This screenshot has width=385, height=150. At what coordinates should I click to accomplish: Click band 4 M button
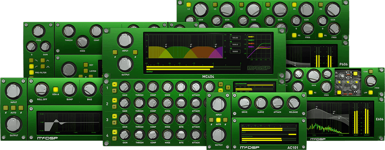tap(114, 138)
